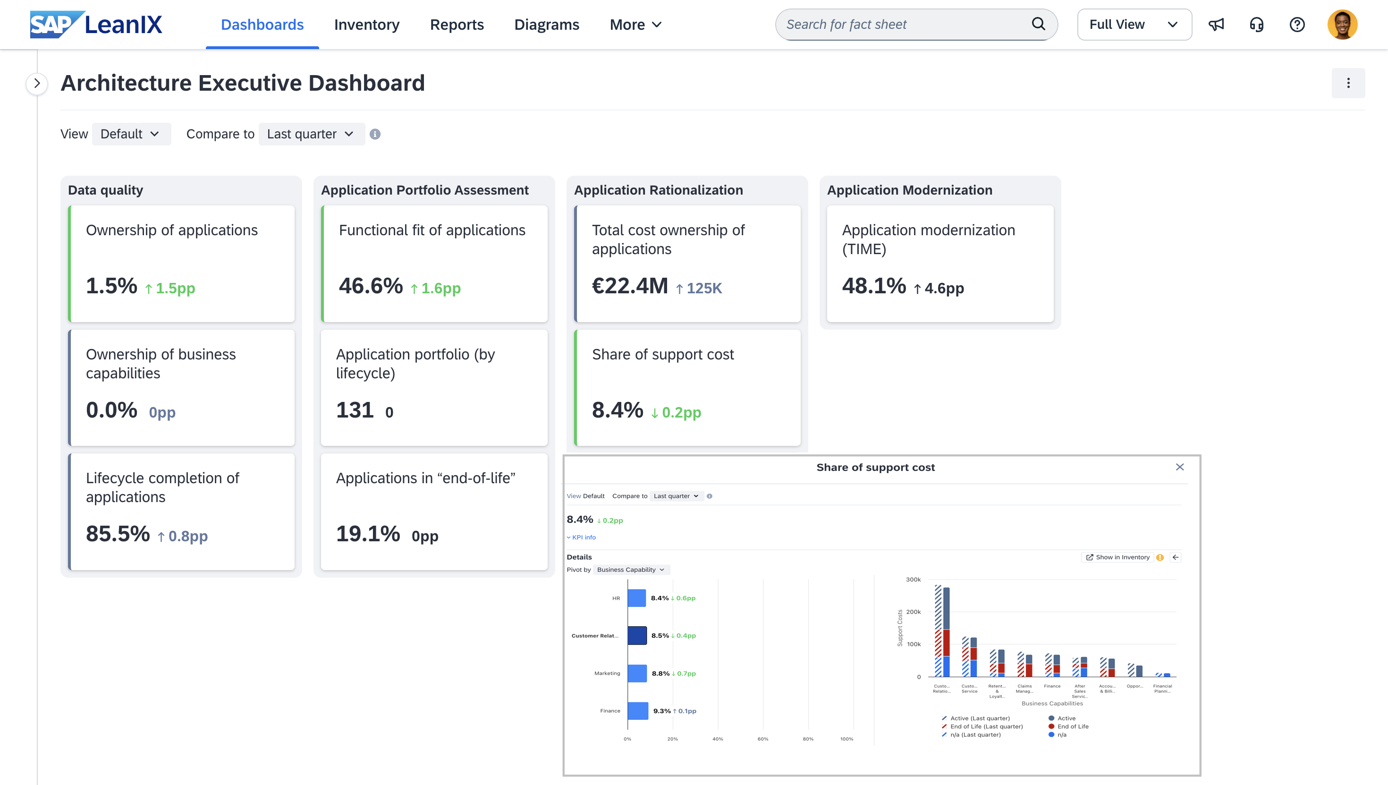The width and height of the screenshot is (1388, 785).
Task: Open the support headset icon
Action: [1257, 24]
